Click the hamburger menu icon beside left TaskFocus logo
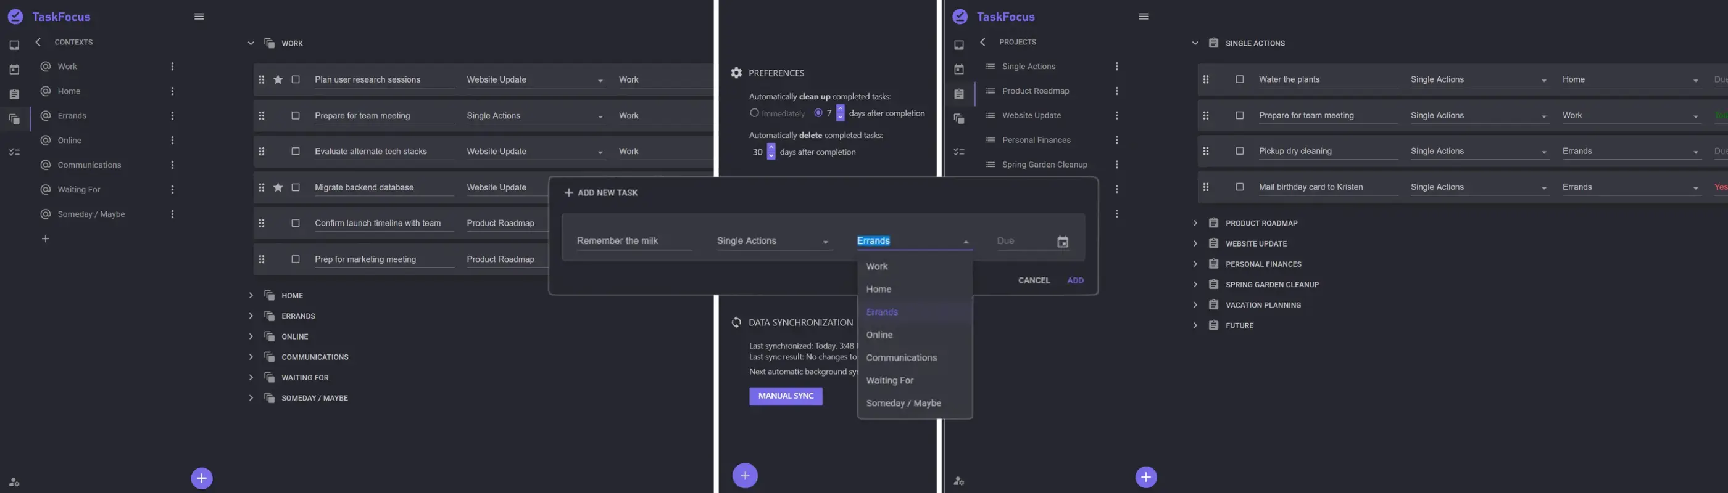1728x493 pixels. (x=199, y=17)
